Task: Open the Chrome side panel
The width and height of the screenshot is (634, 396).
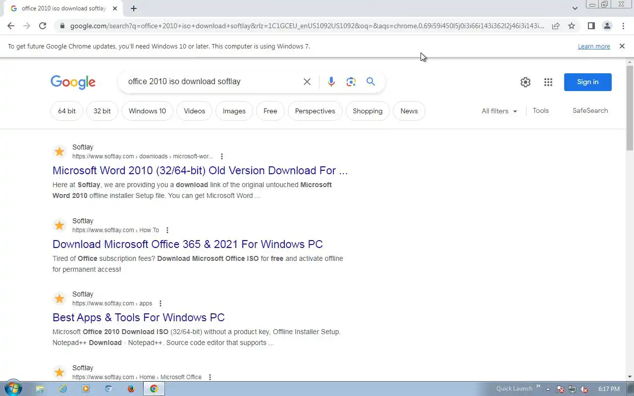Action: coord(591,26)
